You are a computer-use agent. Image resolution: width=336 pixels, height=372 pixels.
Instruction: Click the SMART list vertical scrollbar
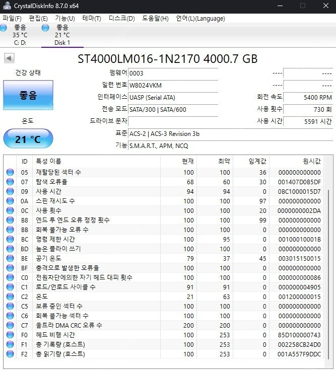328,274
